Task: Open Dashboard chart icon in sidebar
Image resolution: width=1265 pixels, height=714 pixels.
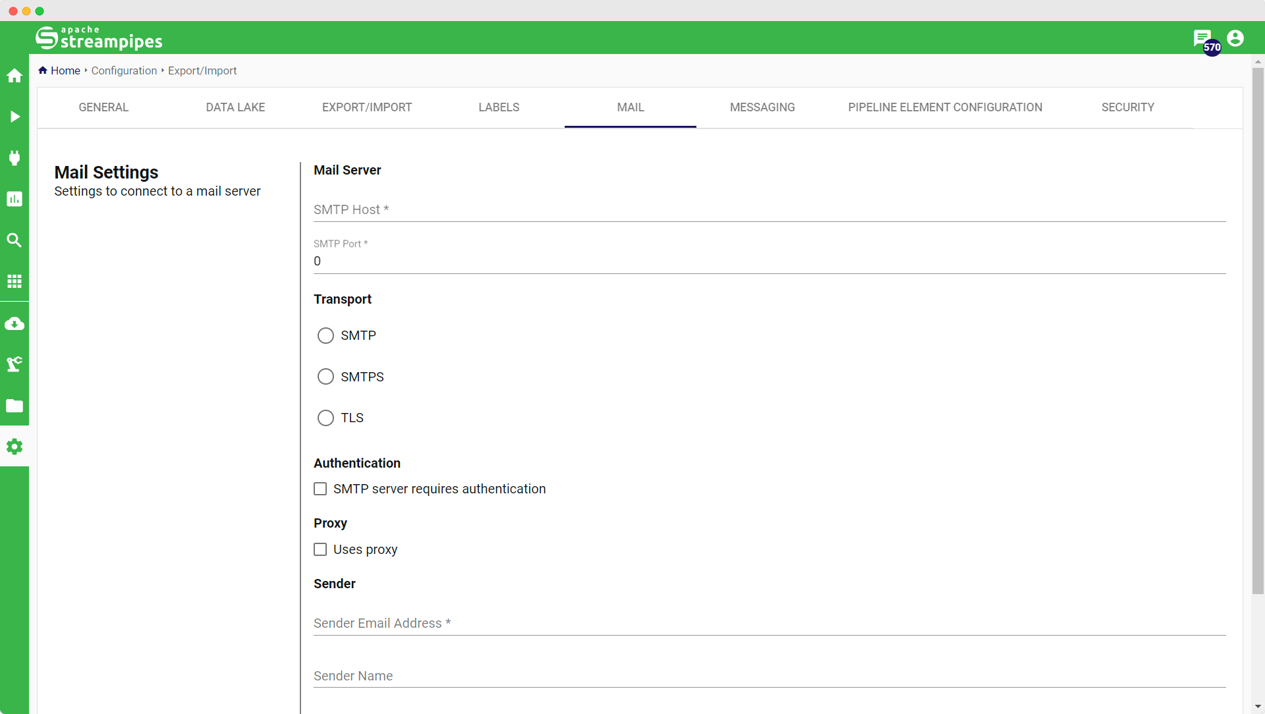Action: click(14, 199)
